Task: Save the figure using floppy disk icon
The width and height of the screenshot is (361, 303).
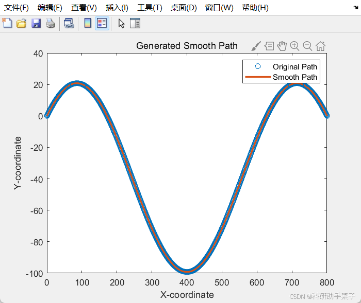Action: (x=36, y=24)
